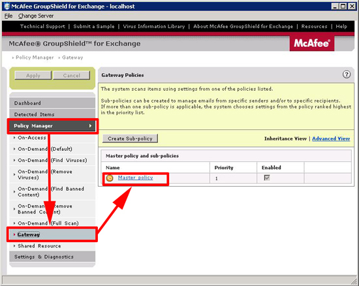359x286 pixels.
Task: Open Technical Support link
Action: click(x=42, y=26)
